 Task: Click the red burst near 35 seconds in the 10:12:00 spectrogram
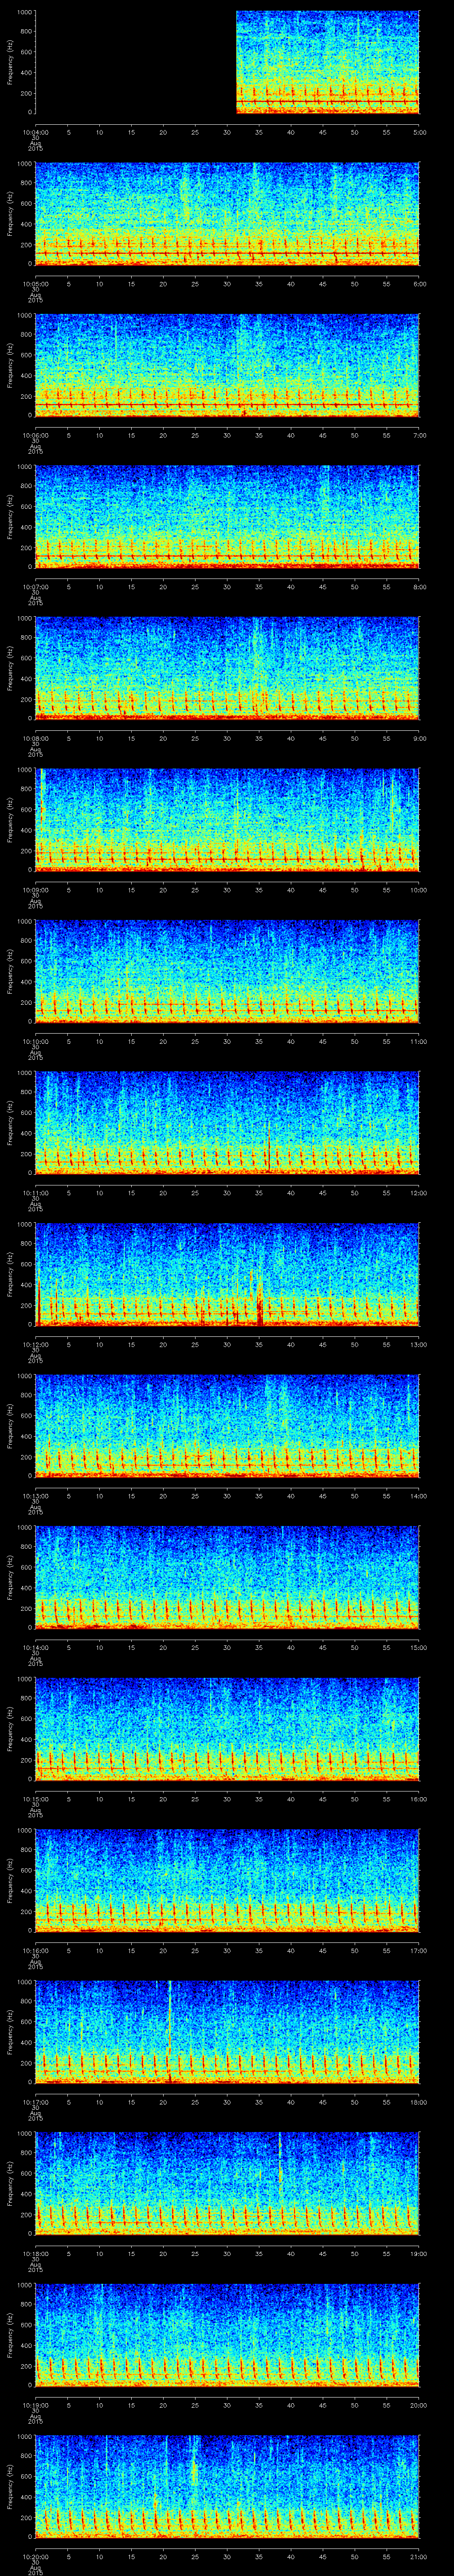[x=260, y=1304]
